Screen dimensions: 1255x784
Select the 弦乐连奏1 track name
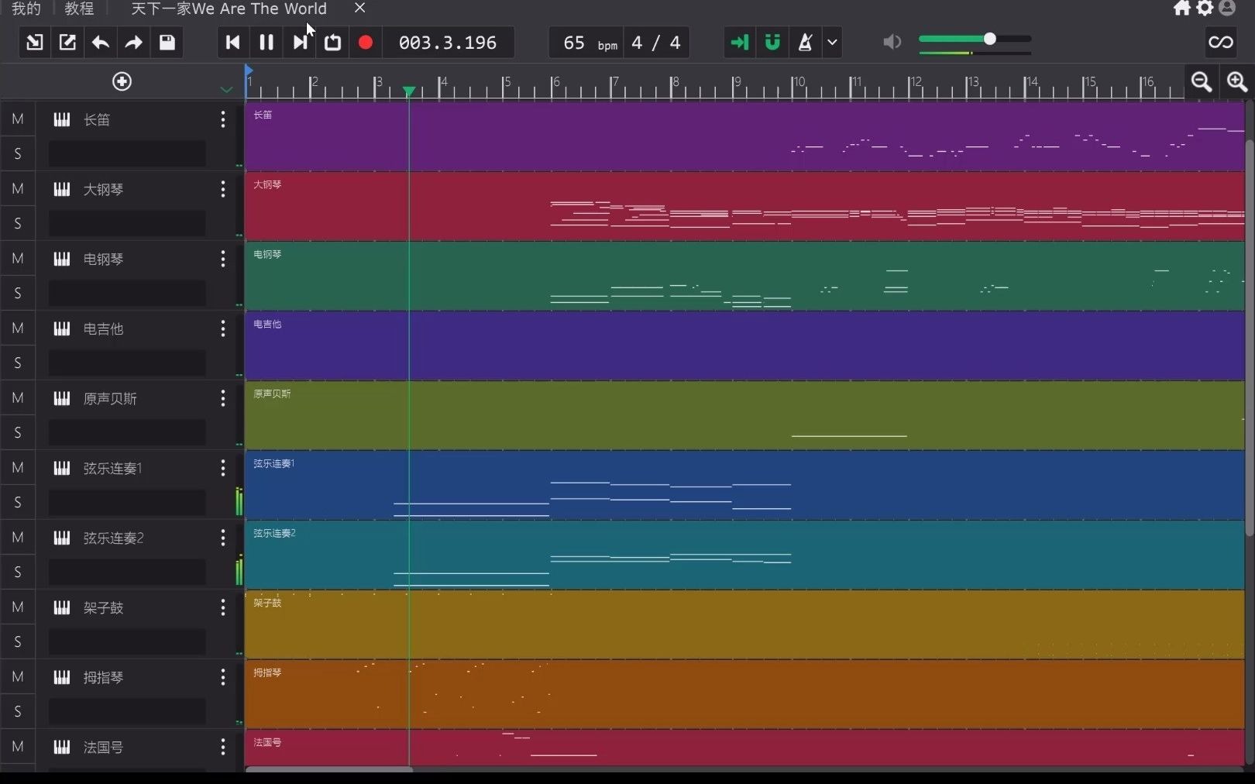click(x=113, y=469)
